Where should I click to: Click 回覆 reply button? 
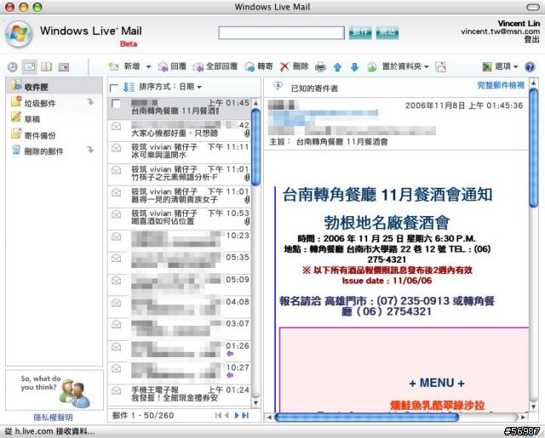[x=172, y=66]
